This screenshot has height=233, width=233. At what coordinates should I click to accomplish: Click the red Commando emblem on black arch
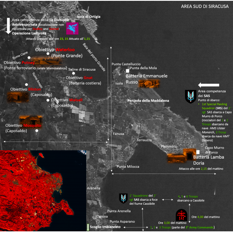pos(181,215)
